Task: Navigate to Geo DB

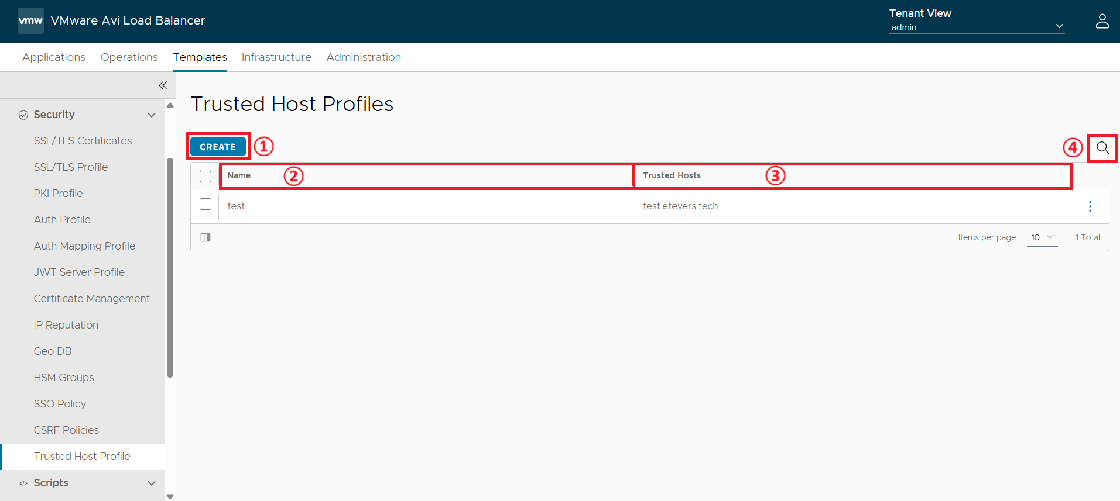Action: tap(53, 351)
